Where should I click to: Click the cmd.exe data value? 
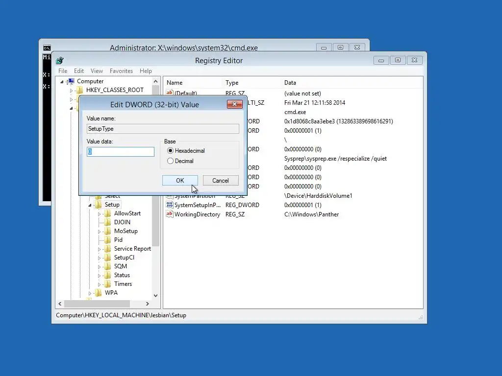[x=295, y=112]
